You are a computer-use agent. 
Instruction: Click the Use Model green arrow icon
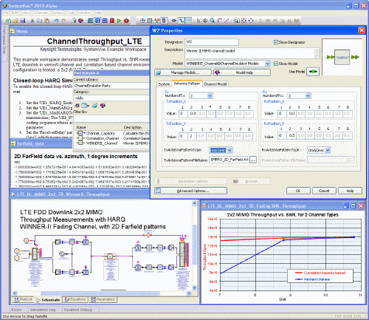[313, 72]
